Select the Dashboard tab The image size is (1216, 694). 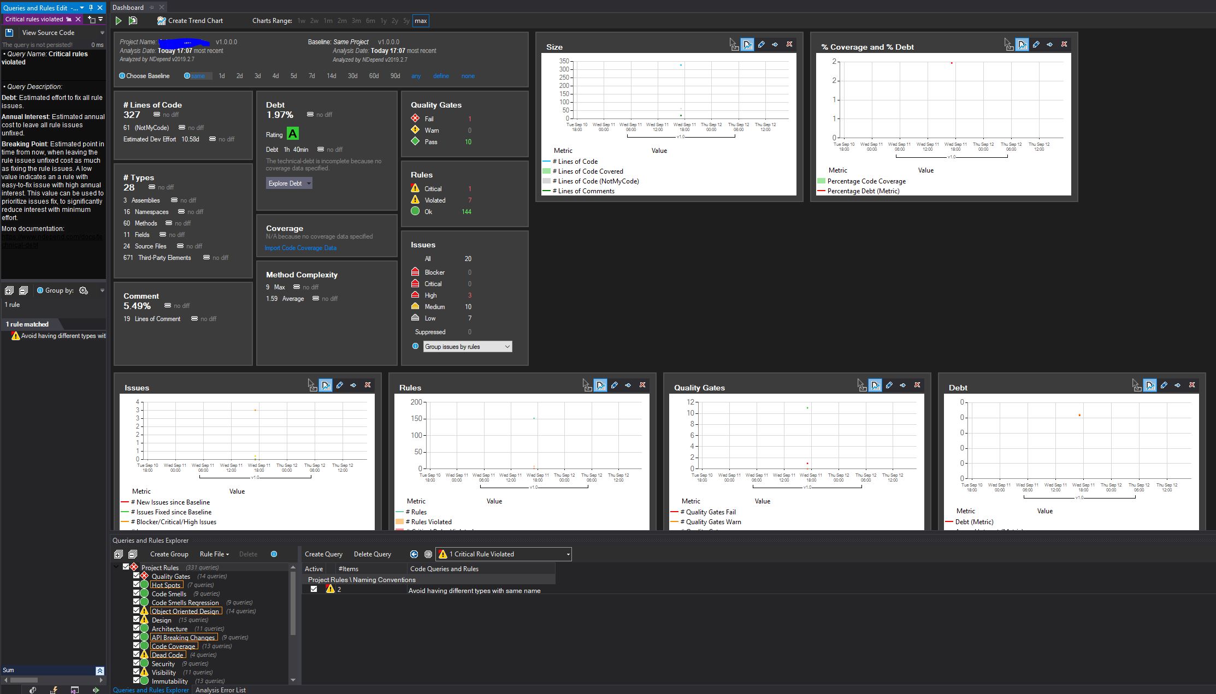(127, 7)
